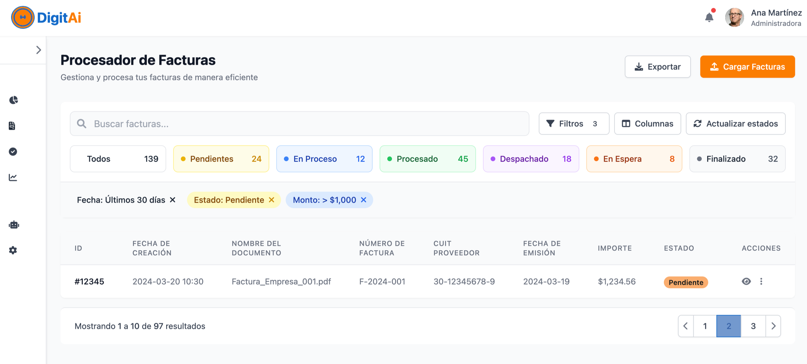Screen dimensions: 807x364
Task: Click the Cargar Facturas button
Action: pos(747,67)
